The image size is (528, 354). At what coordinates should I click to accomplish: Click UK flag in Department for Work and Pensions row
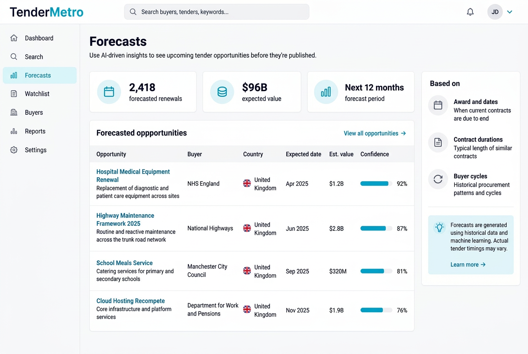tap(247, 309)
